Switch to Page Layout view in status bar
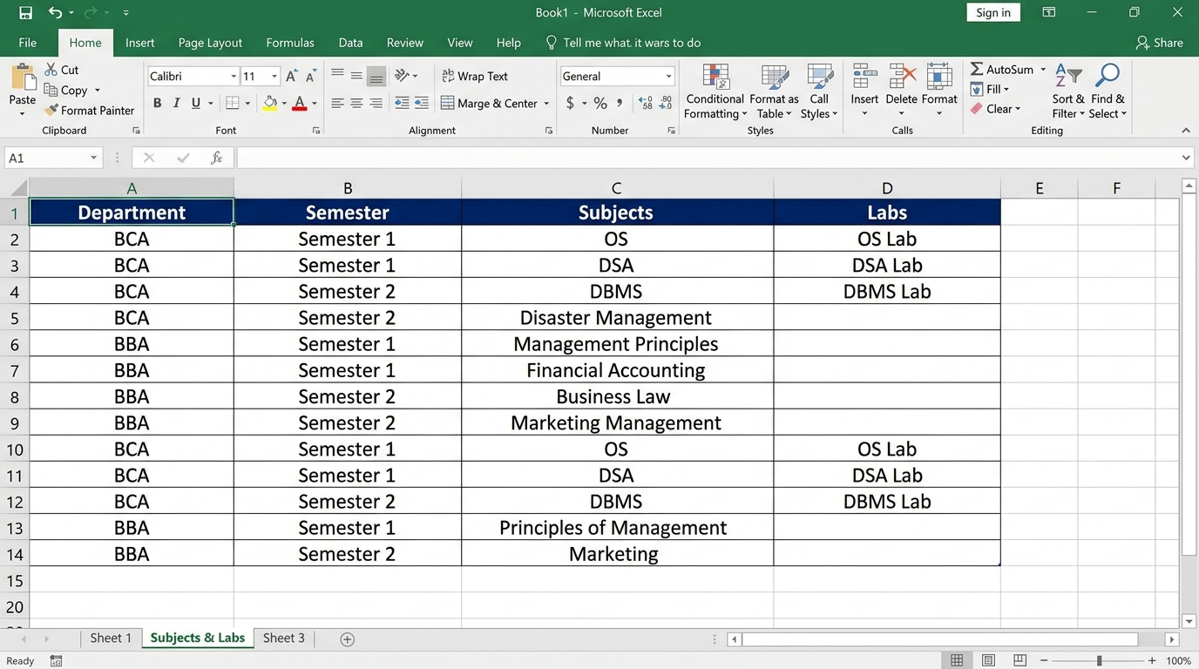This screenshot has width=1199, height=669. click(x=988, y=660)
